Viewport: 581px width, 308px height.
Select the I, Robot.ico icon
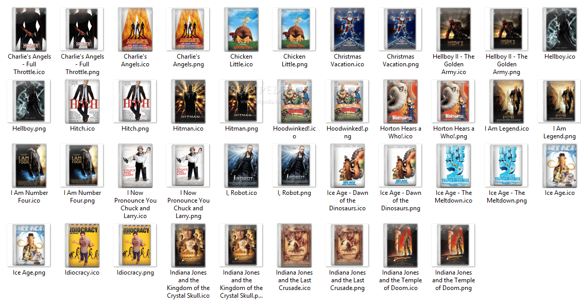pyautogui.click(x=241, y=165)
